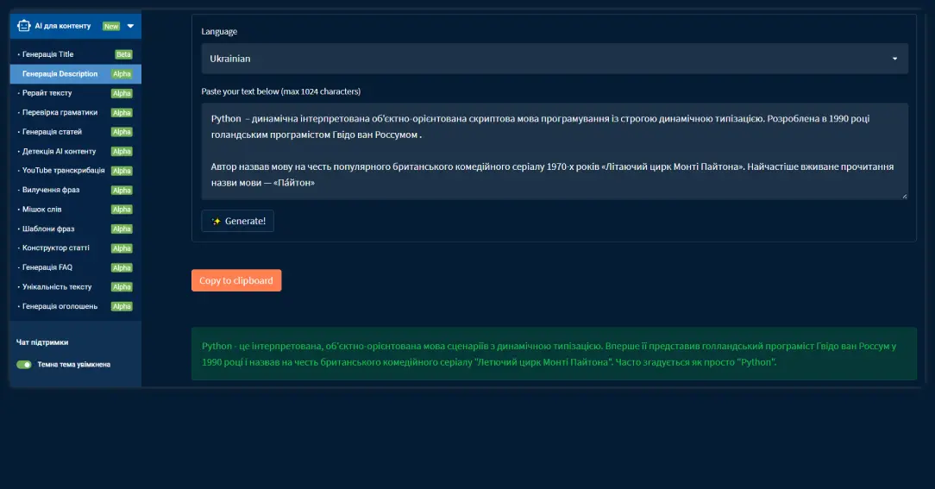Open YouTube транскрибація tool
Viewport: 935px width, 489px height.
76,171
